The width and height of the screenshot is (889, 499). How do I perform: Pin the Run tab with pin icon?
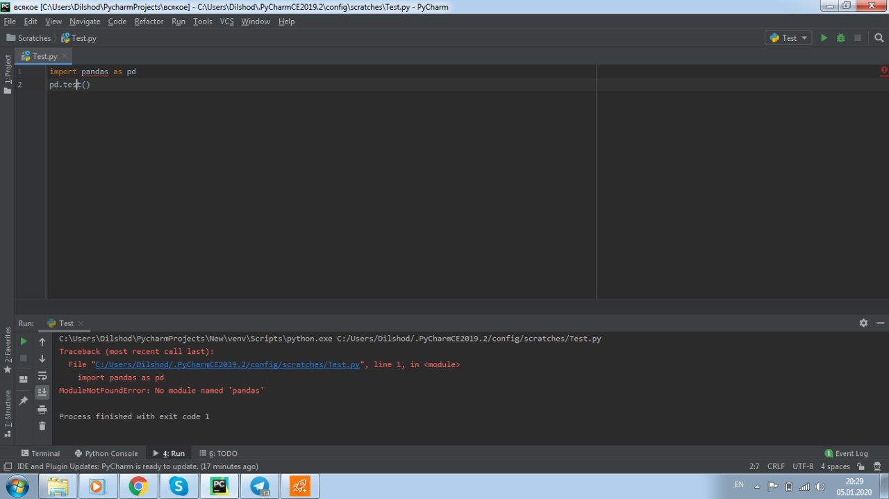pyautogui.click(x=24, y=400)
